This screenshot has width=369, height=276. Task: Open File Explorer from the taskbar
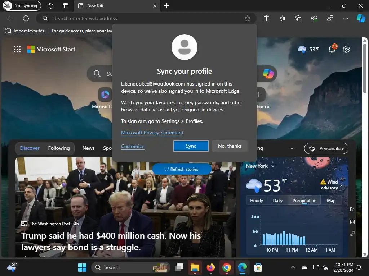pos(195,267)
